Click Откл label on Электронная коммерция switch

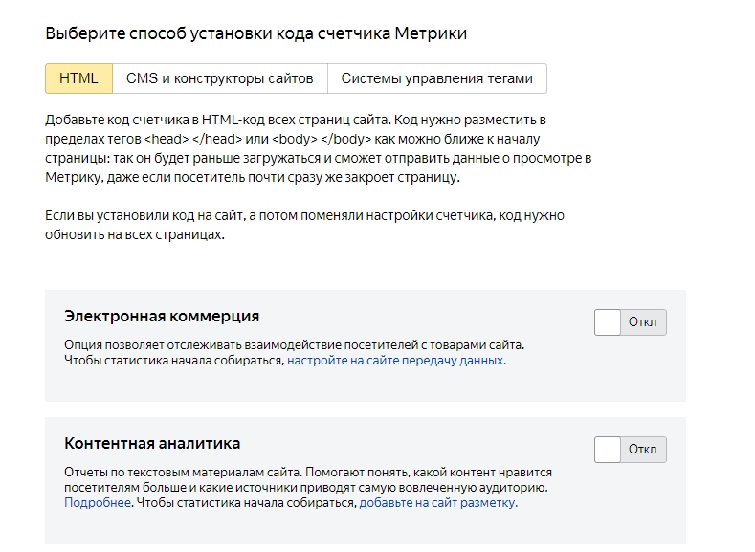coord(642,322)
